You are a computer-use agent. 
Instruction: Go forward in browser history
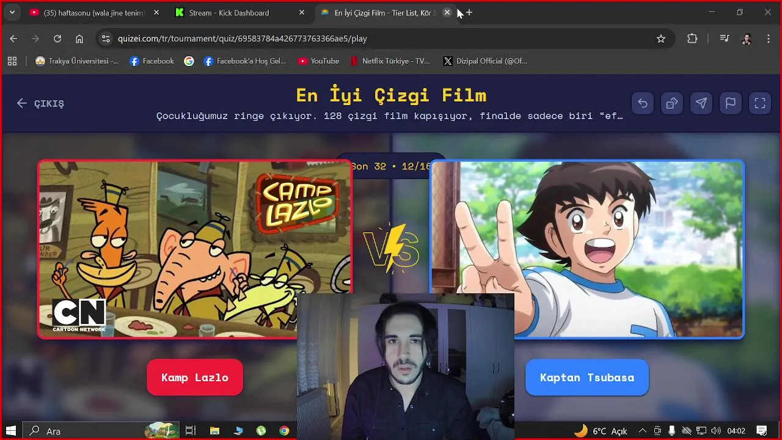tap(35, 38)
